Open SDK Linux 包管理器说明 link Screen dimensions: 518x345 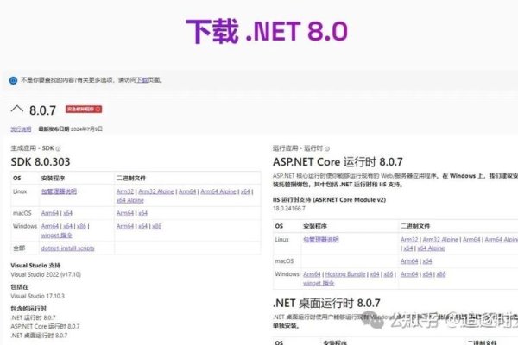coord(59,191)
